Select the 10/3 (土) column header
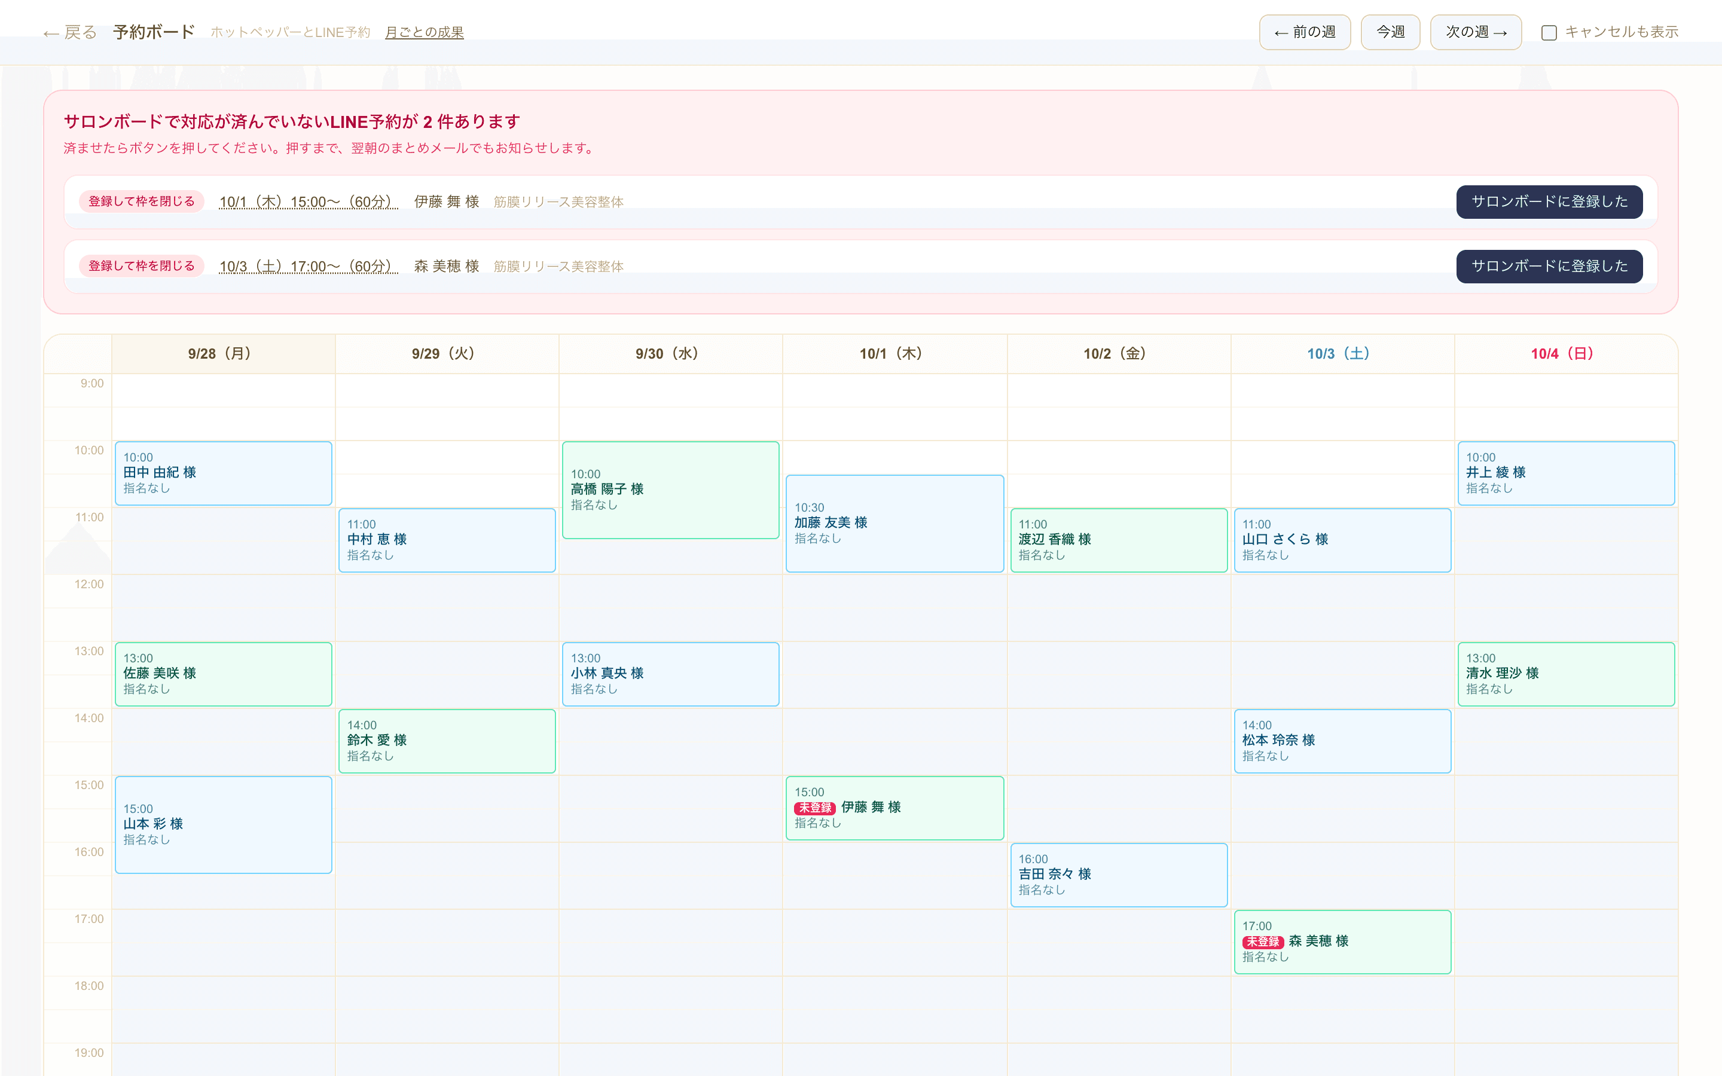Viewport: 1722px width, 1076px height. (1342, 354)
